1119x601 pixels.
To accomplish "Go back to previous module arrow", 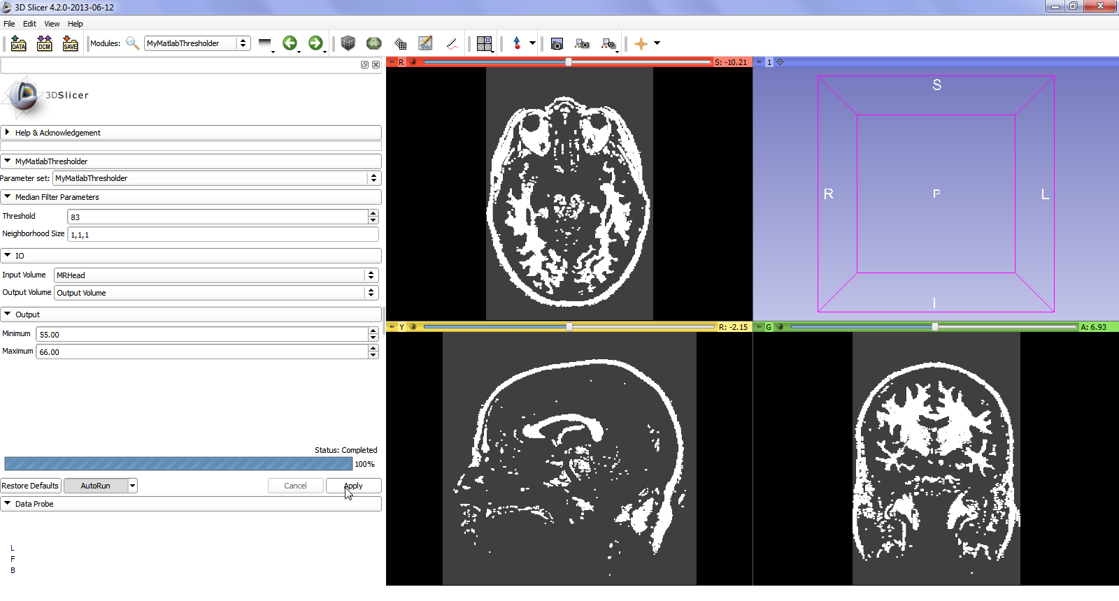I will (x=290, y=43).
